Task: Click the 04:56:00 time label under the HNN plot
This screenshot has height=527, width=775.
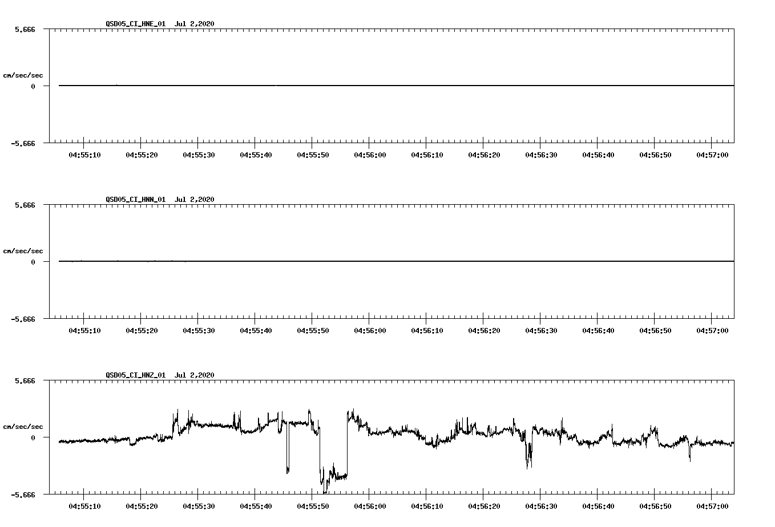Action: point(370,330)
